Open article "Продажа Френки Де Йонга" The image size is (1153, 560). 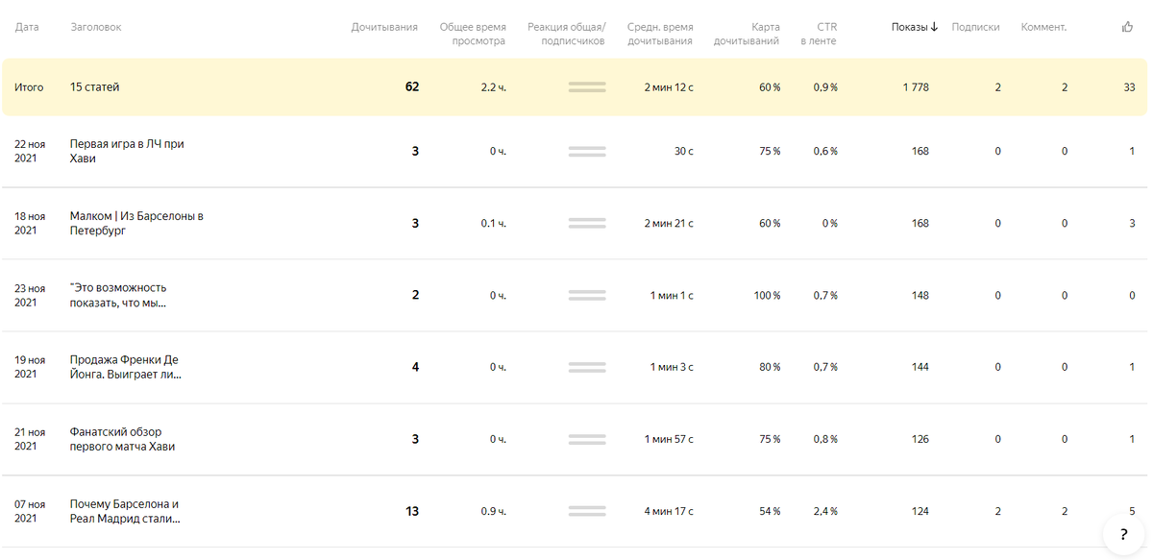(x=125, y=367)
